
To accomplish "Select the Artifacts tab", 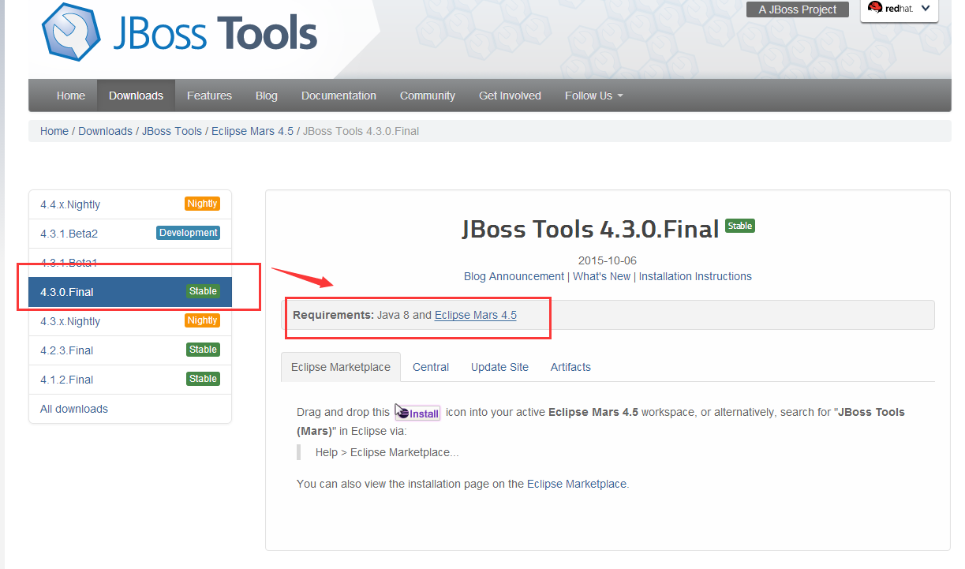I will [570, 367].
